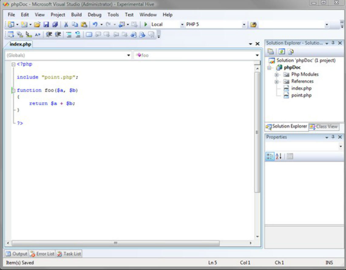Click the Save icon in the toolbar

(x=46, y=25)
